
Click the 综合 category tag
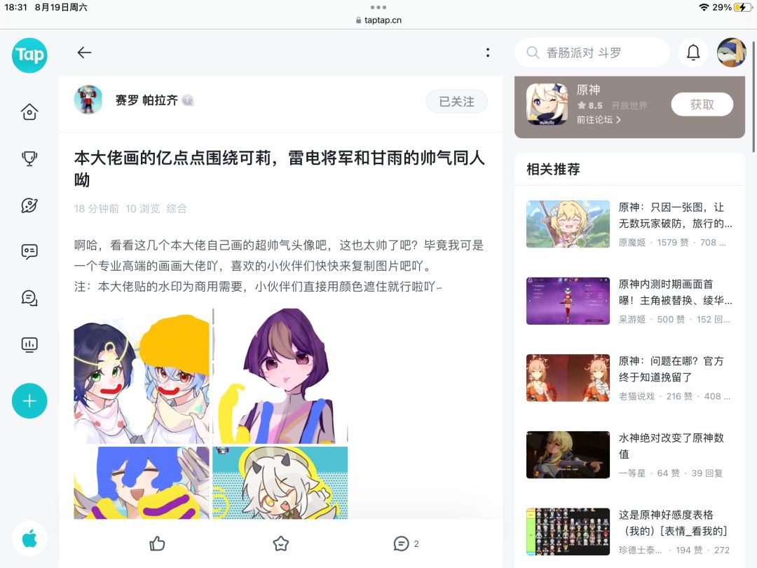(x=177, y=209)
